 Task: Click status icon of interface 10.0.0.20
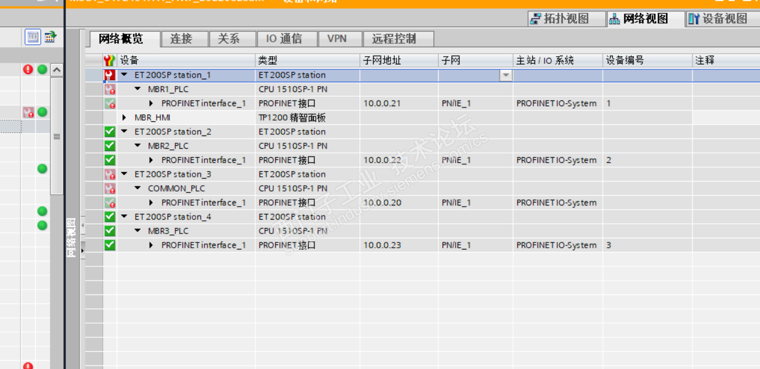(109, 202)
